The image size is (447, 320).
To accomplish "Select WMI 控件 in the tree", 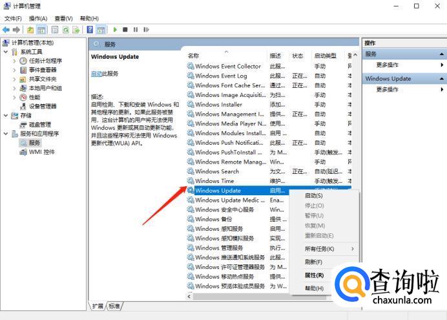I will (x=41, y=152).
